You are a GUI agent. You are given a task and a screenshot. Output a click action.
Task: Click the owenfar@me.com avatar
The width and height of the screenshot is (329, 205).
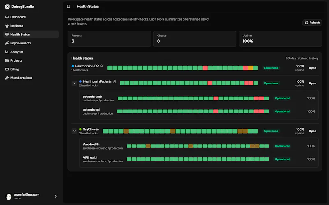pyautogui.click(x=9, y=196)
